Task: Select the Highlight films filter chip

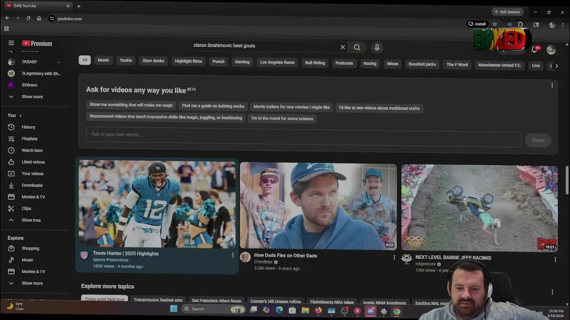Action: click(188, 61)
